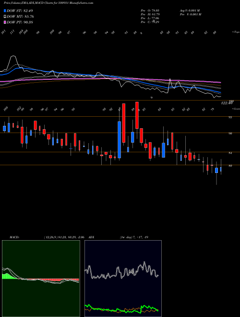Viewport: 240px width, 317px height.
Task: Open the green MACD chart panel
Action: tap(41, 279)
